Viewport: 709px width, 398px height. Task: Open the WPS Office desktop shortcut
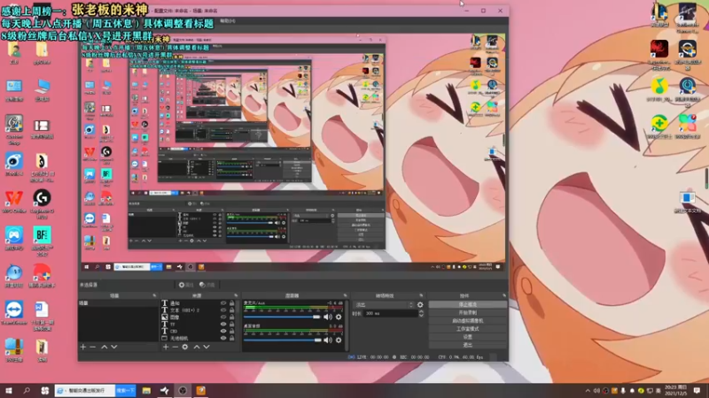[x=14, y=202]
